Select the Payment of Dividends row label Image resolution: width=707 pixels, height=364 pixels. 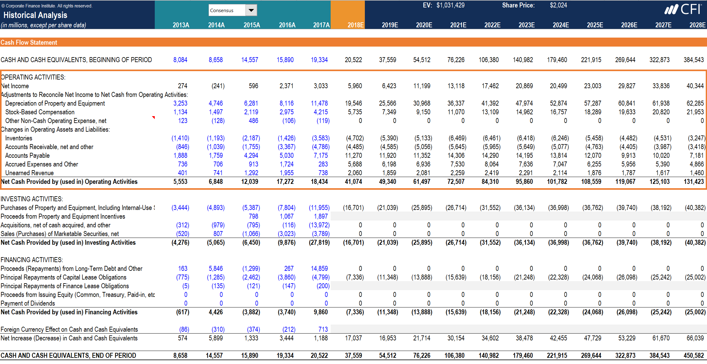(28, 303)
